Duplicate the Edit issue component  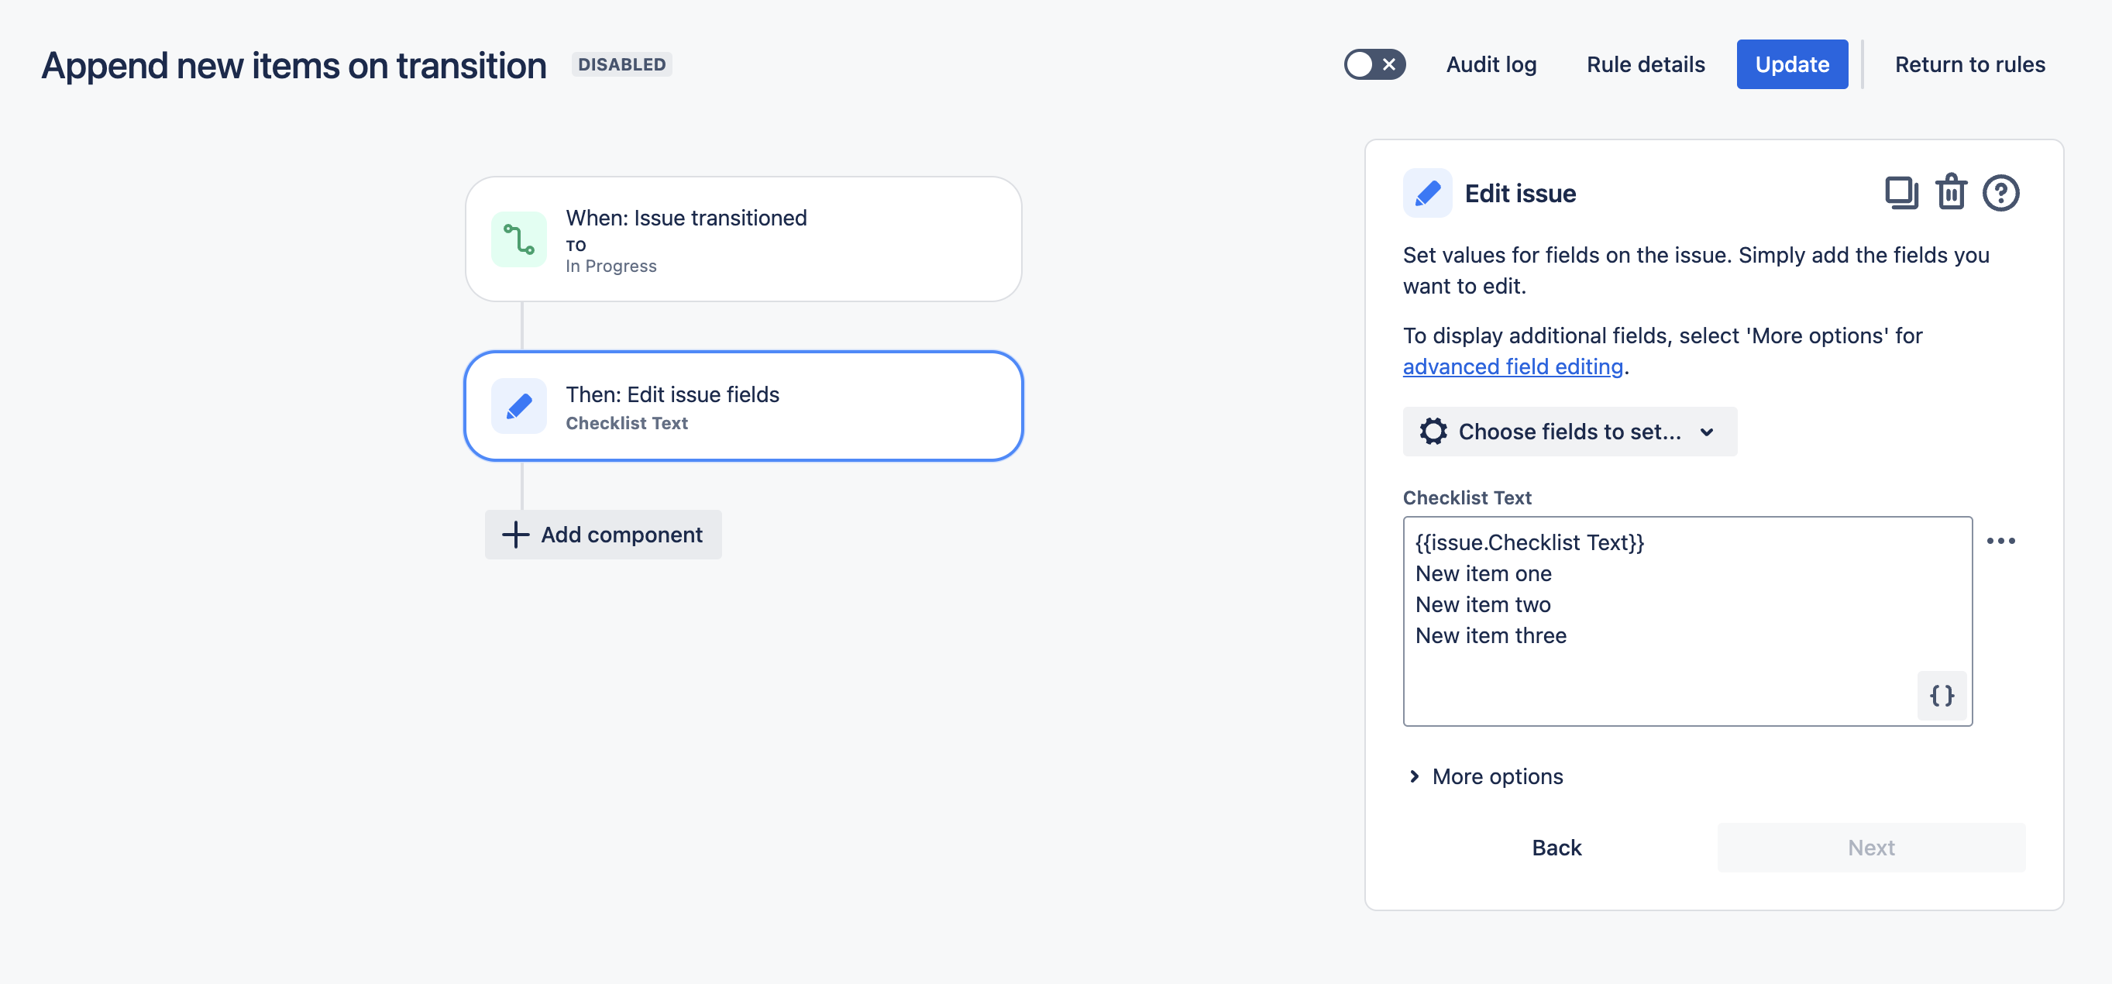coord(1903,193)
